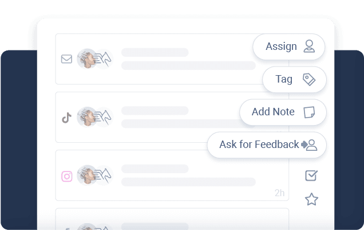Toggle the checkmark box icon
The image size is (364, 230).
[x=311, y=176]
